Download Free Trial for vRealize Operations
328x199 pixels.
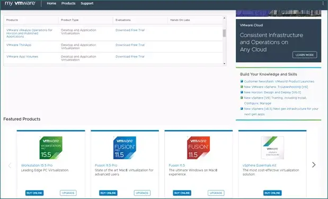tap(130, 30)
